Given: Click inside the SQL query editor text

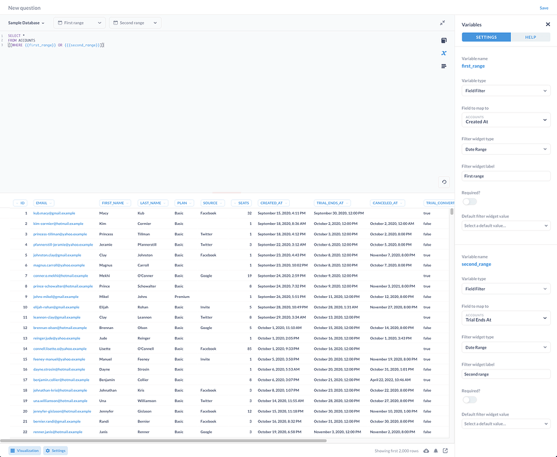Looking at the screenshot, I should (56, 40).
